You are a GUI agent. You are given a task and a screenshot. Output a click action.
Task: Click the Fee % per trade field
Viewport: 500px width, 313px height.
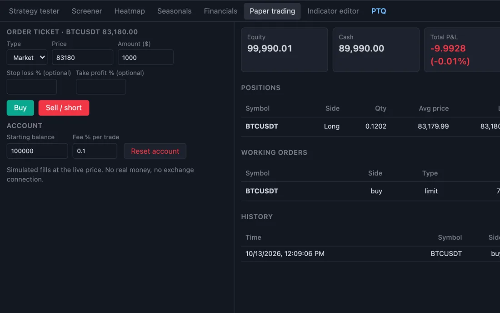pyautogui.click(x=95, y=151)
